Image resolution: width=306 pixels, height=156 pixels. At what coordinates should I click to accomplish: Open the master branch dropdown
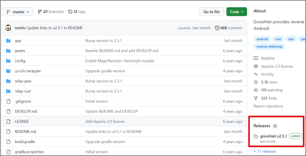click(17, 12)
